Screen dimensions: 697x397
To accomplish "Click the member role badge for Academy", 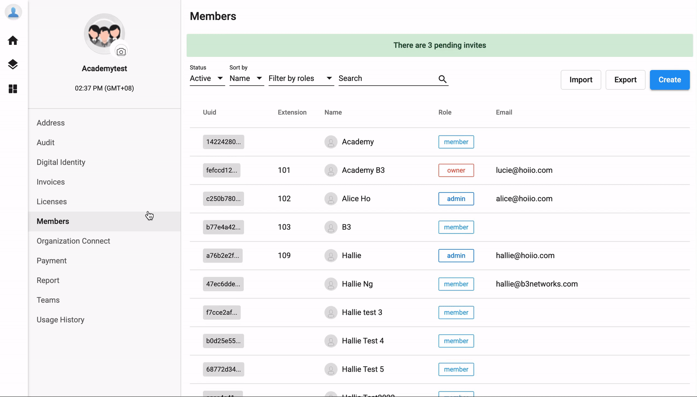I will 456,142.
